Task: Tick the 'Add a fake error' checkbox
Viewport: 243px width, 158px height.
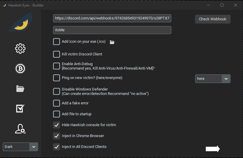Action: pos(57,103)
